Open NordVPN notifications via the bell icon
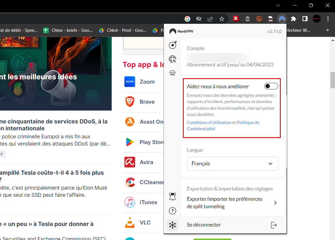335x240 pixels. 172,196
